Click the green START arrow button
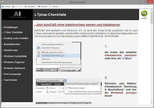The image size is (154, 108). pyautogui.click(x=144, y=13)
